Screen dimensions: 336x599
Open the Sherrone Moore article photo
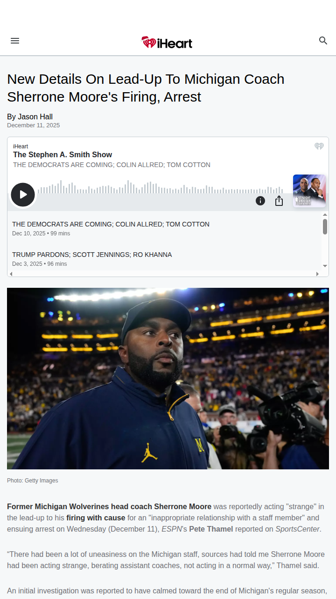pos(168,379)
